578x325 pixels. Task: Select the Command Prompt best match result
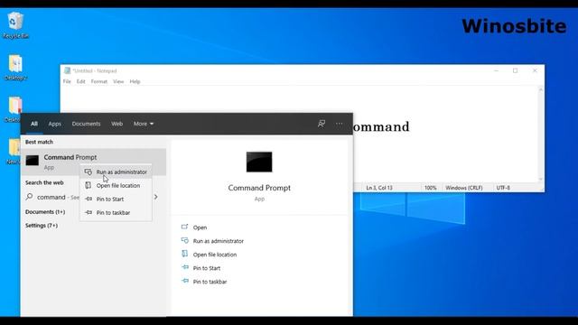93,162
